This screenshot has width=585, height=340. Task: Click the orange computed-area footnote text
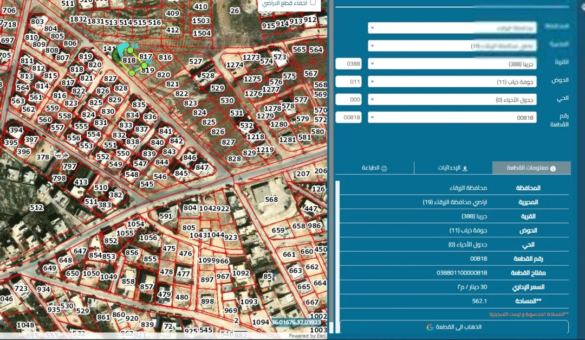click(x=529, y=314)
